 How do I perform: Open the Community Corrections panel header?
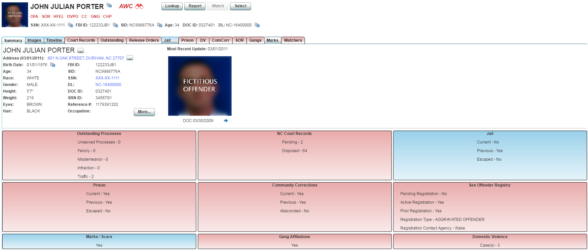295,185
